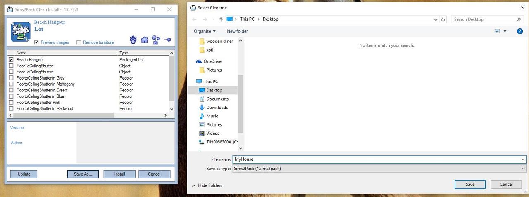This screenshot has height=197, width=529.
Task: Click Desktop in the address bar
Action: tap(271, 19)
